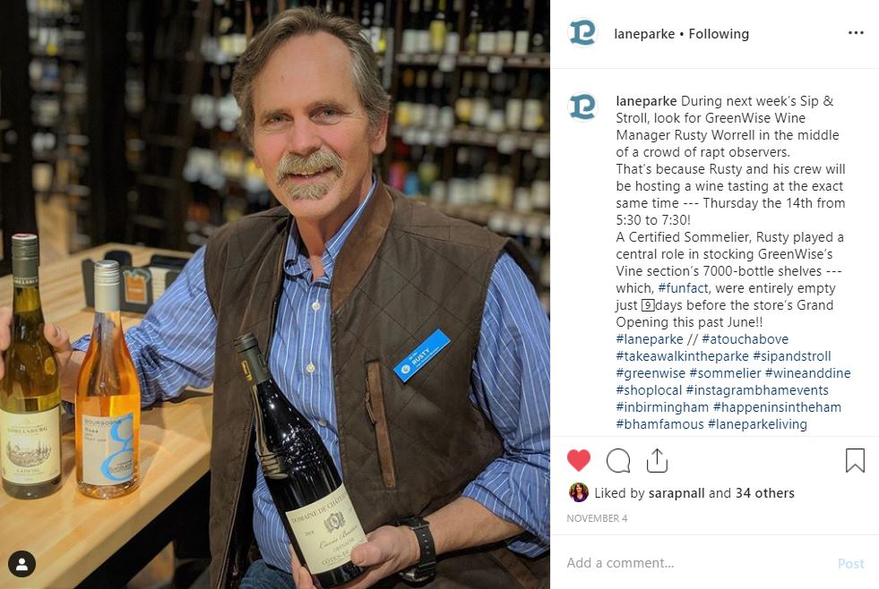Image resolution: width=879 pixels, height=589 pixels.
Task: Open the #sommelier hashtag
Action: tap(725, 373)
